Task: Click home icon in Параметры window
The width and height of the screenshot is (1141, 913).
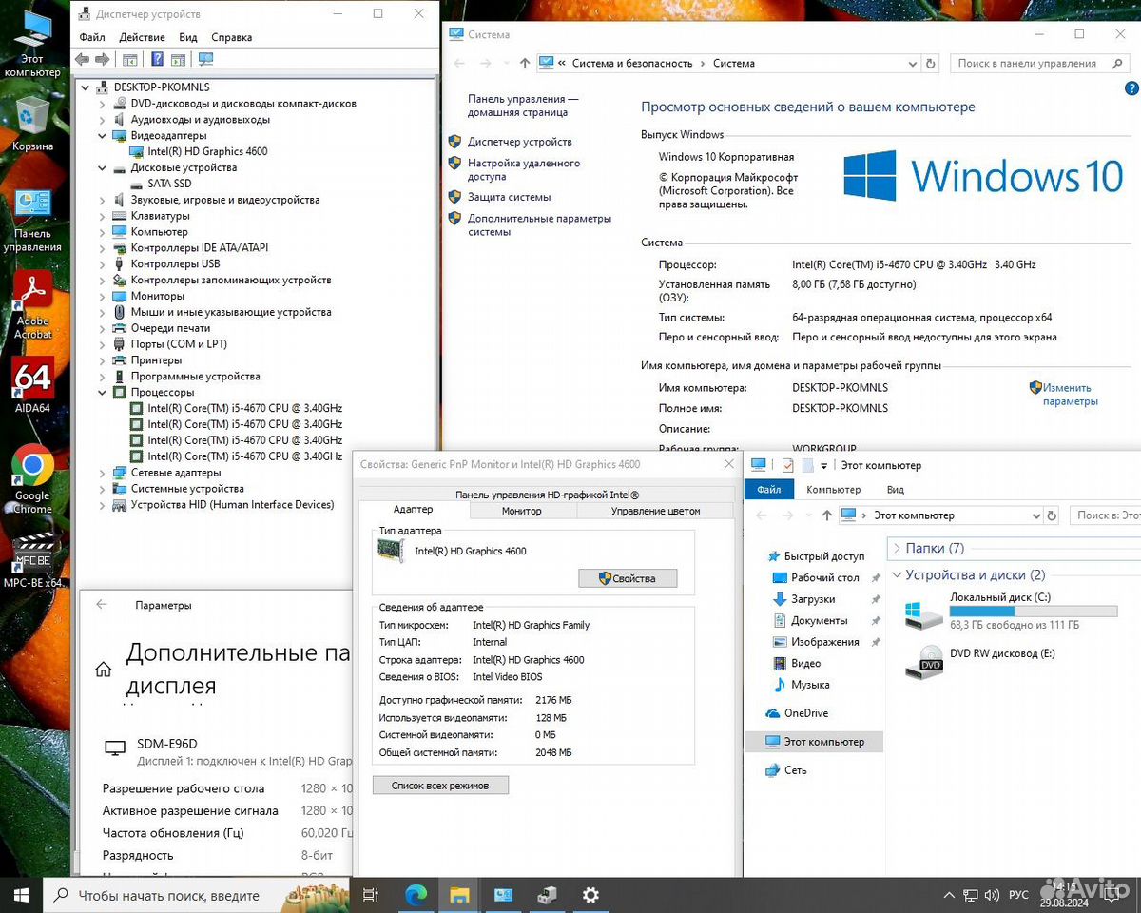Action: (103, 670)
